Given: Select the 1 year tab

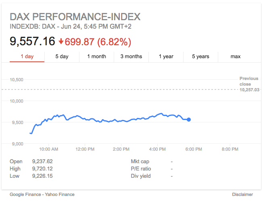Looking at the screenshot, I should click(x=166, y=56).
